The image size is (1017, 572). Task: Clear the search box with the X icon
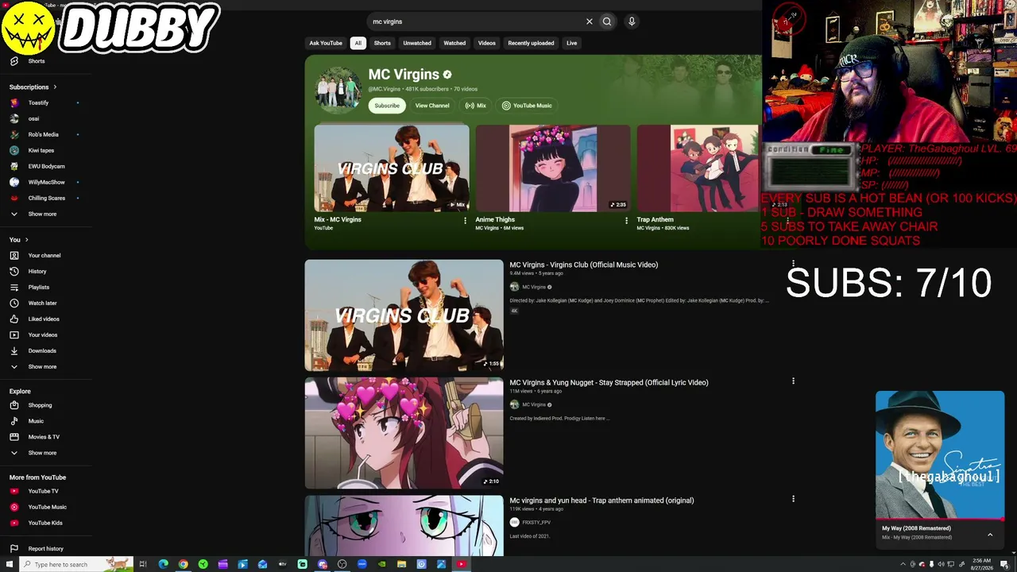(x=589, y=21)
